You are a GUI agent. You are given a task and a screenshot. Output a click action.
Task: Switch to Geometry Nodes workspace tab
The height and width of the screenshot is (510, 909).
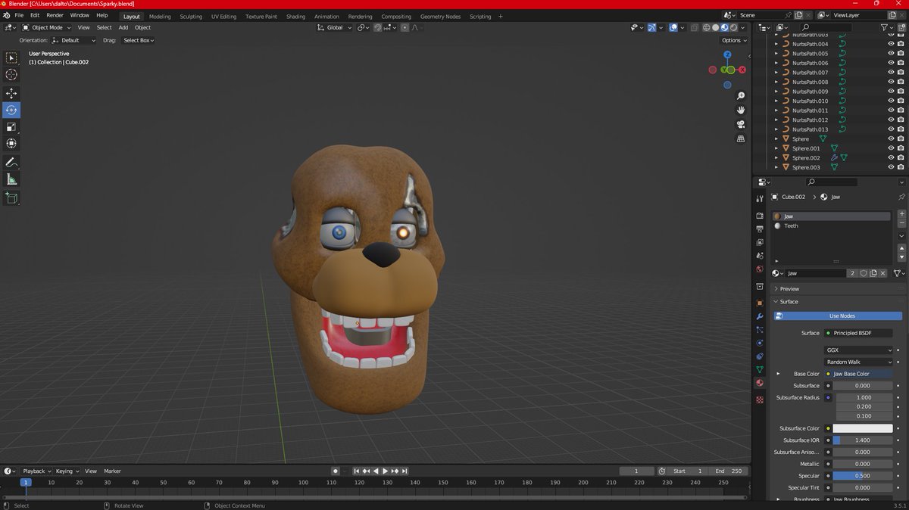coord(440,16)
